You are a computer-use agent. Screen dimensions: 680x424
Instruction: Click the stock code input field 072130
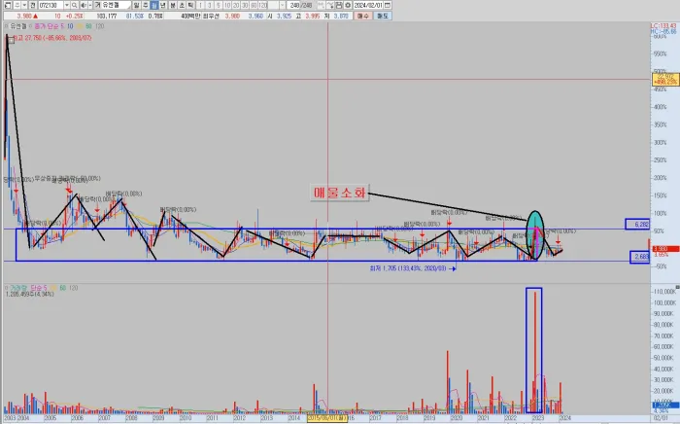coord(51,5)
